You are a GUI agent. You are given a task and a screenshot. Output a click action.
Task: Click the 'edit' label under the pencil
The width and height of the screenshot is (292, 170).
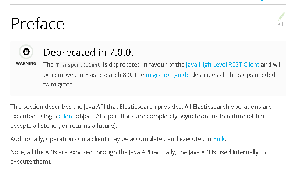coord(281,24)
